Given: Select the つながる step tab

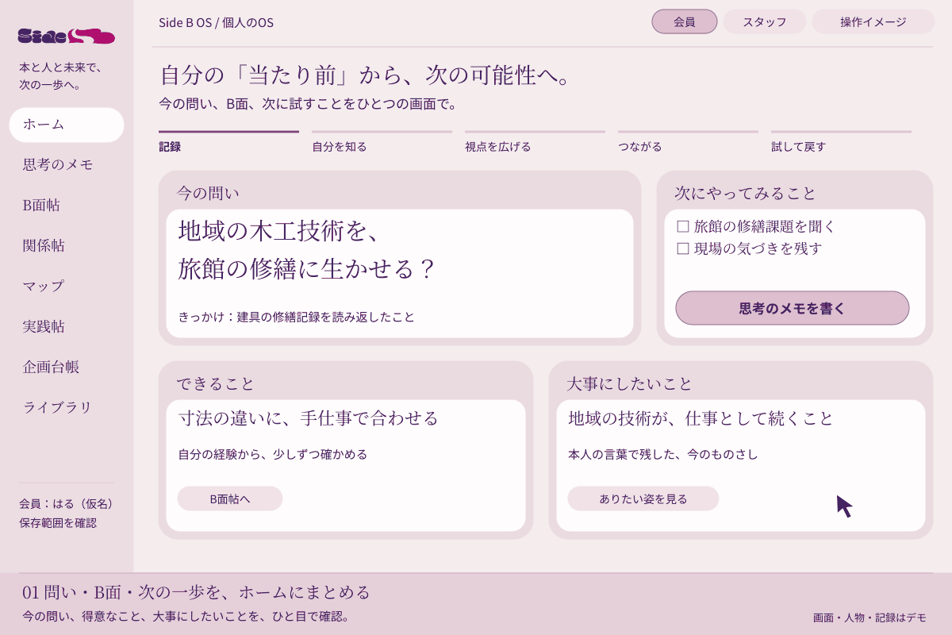Looking at the screenshot, I should pos(688,142).
